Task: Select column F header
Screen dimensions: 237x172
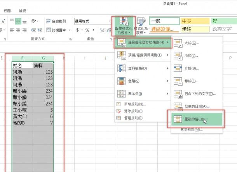Action: click(22, 58)
